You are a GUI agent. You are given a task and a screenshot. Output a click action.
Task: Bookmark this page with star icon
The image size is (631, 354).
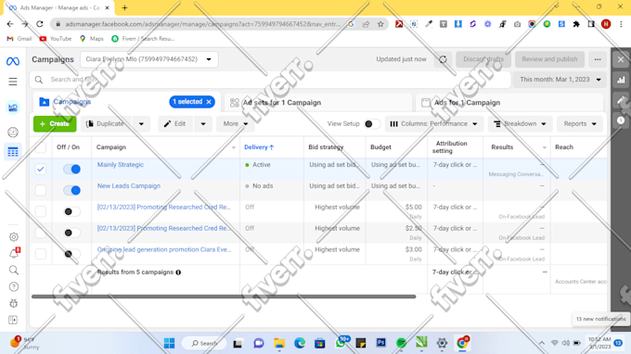(380, 24)
